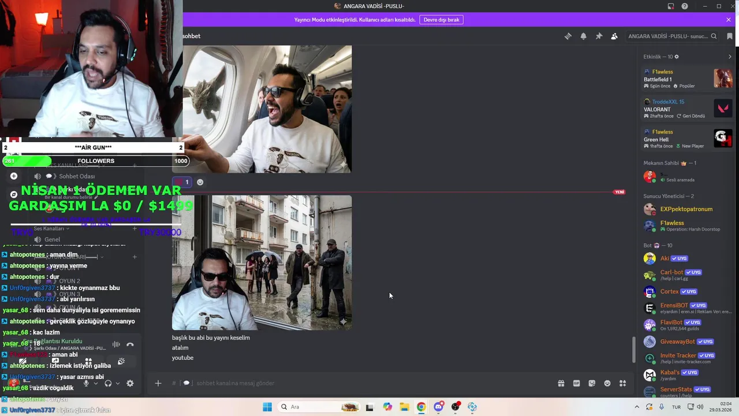
Task: Click the taskbar Ara search box
Action: point(319,407)
